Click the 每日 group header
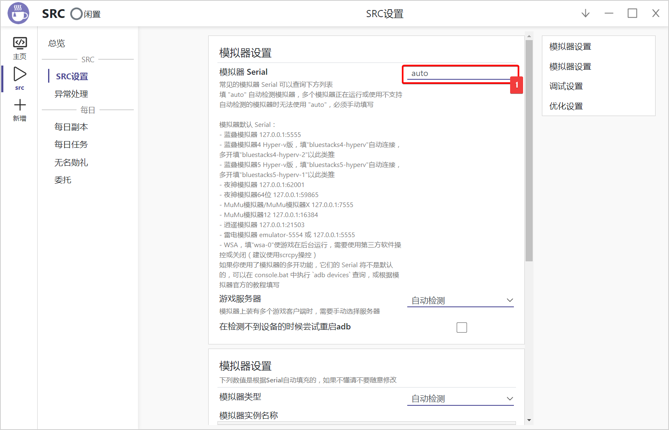Viewport: 669px width, 430px height. [x=88, y=110]
